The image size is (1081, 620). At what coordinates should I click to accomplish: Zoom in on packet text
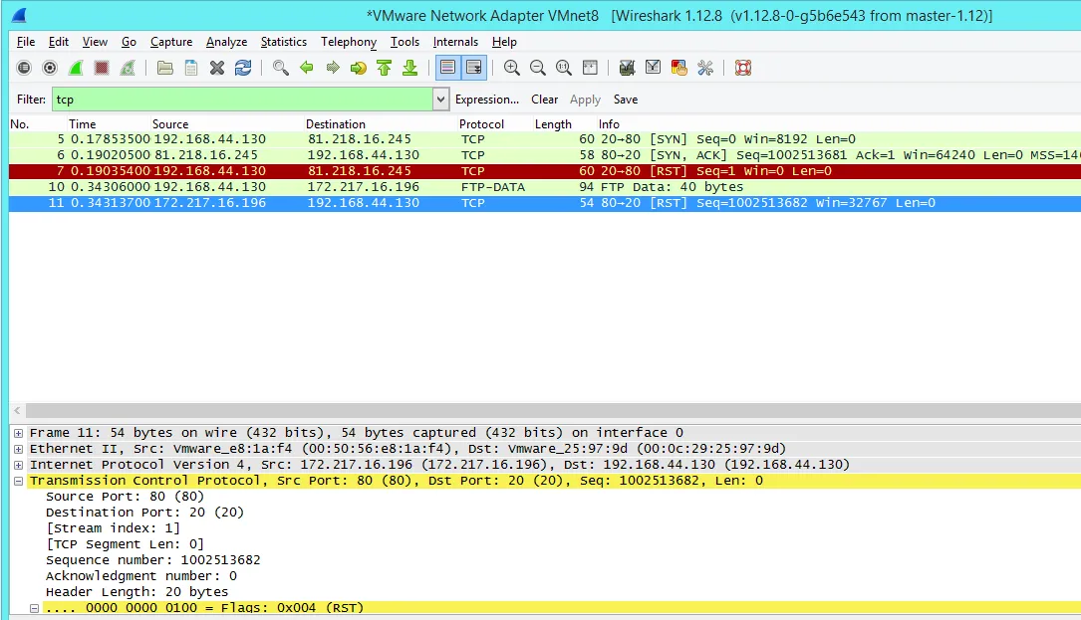coord(511,68)
